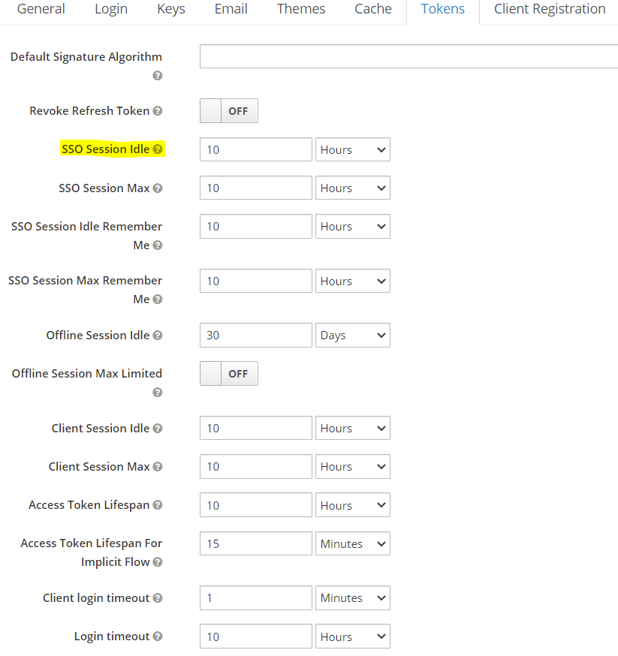Focus the SSO Session Max value field
The image size is (618, 656).
(x=256, y=188)
